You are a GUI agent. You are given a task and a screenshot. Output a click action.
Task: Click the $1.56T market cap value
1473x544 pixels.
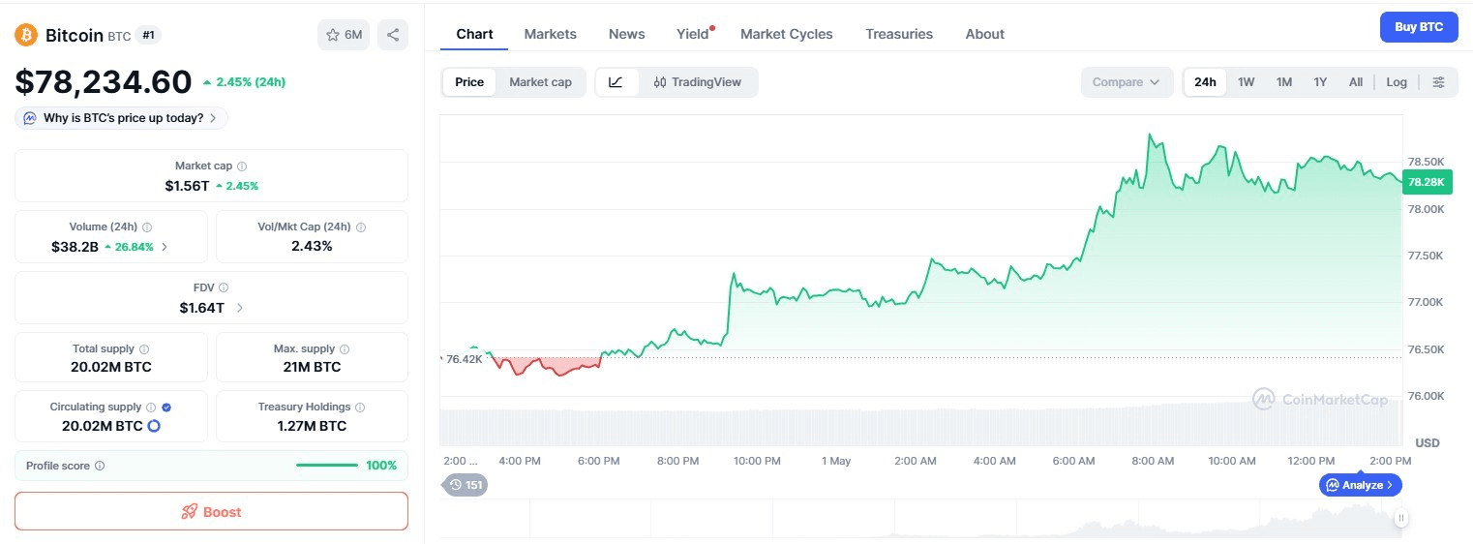pyautogui.click(x=187, y=186)
